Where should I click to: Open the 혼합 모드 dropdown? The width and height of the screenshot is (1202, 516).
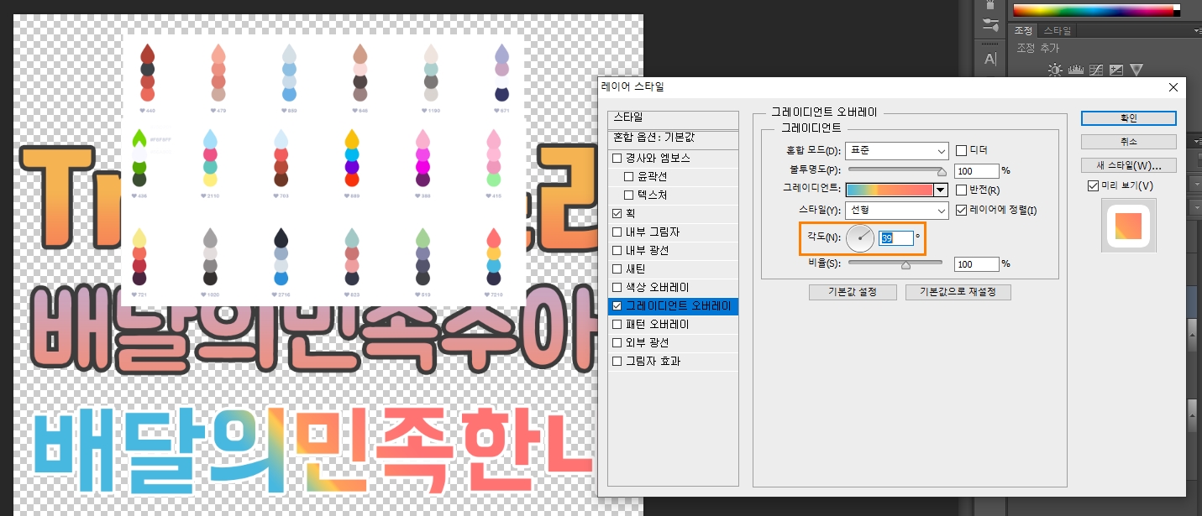(896, 151)
